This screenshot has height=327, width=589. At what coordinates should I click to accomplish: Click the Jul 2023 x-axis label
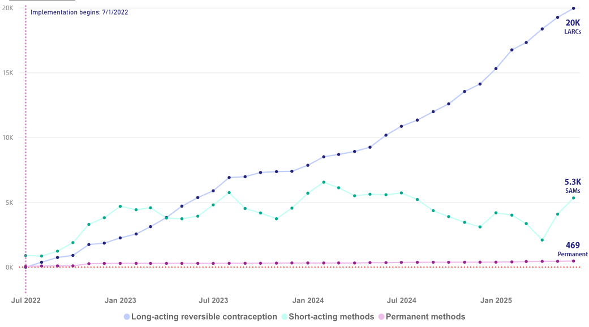[214, 300]
